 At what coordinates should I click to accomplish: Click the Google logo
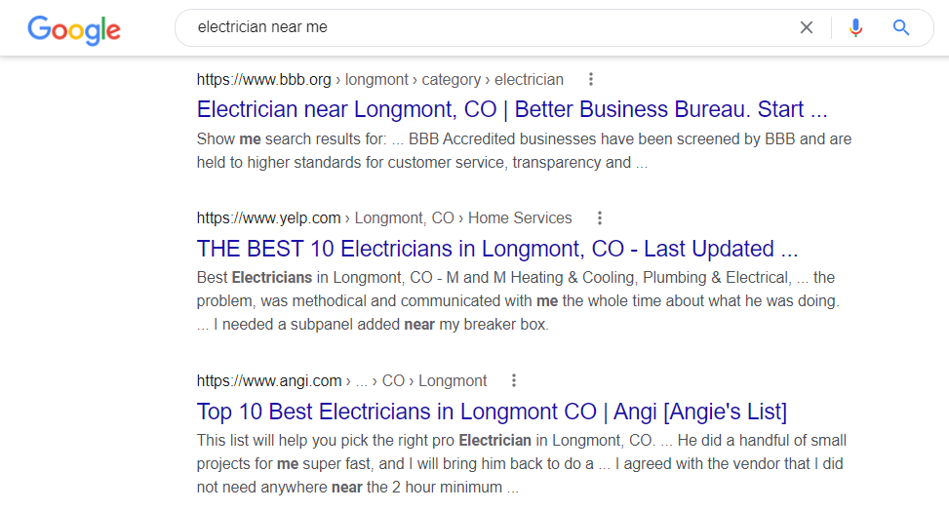coord(74,29)
